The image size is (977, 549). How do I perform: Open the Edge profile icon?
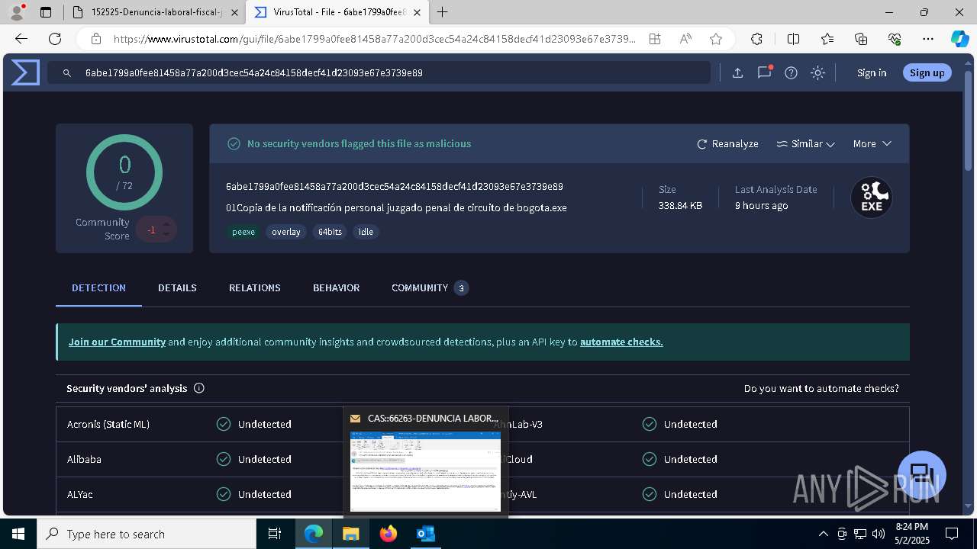coord(17,12)
